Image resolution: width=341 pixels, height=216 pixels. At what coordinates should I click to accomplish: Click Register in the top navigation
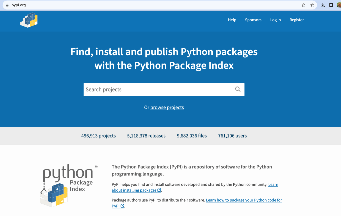tap(296, 20)
